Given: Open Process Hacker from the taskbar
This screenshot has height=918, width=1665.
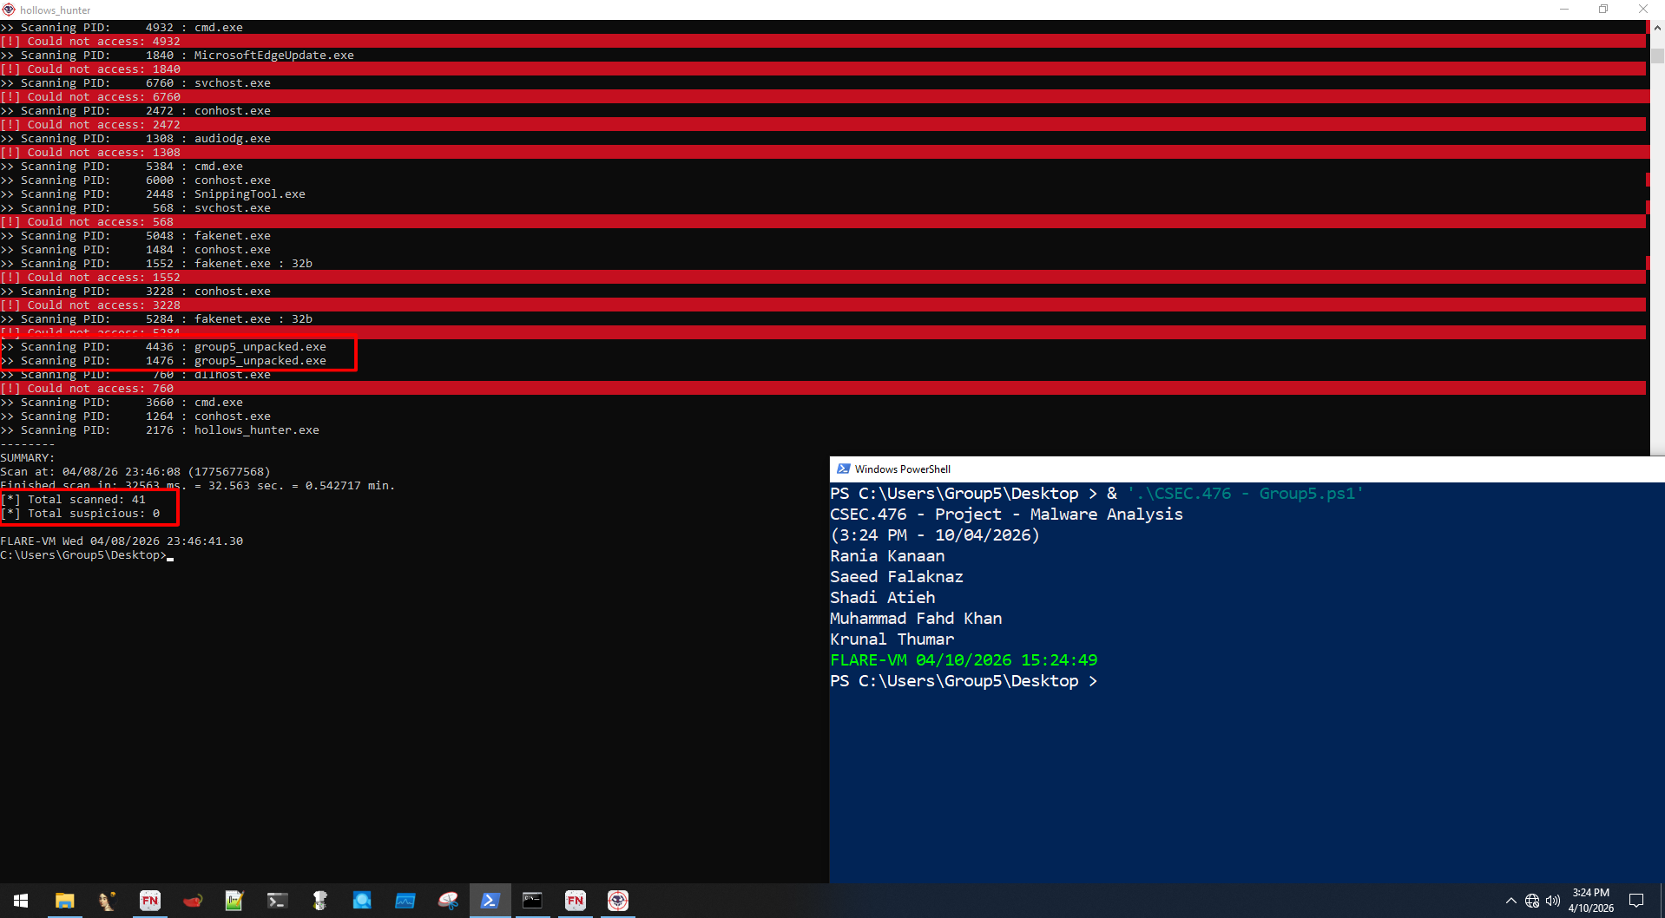Looking at the screenshot, I should [405, 901].
